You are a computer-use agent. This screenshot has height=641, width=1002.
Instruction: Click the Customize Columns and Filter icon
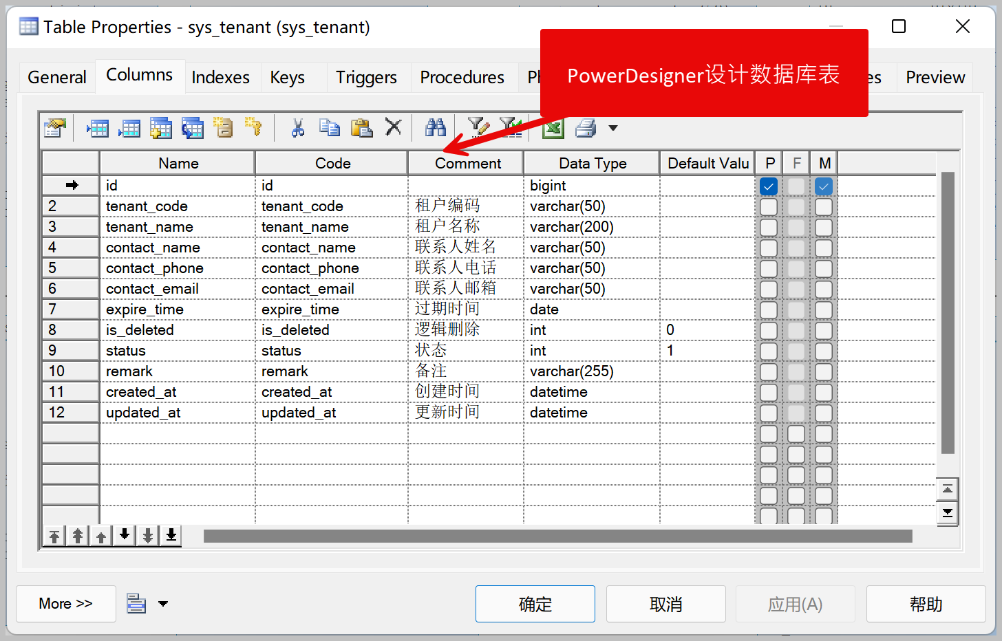[478, 127]
